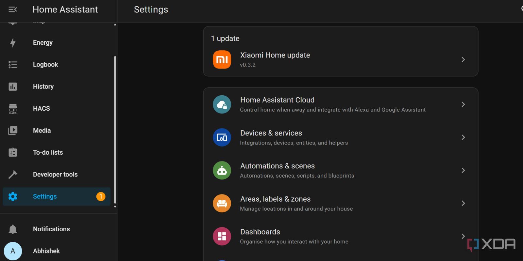Click the History chart icon
This screenshot has height=261, width=523.
point(13,86)
